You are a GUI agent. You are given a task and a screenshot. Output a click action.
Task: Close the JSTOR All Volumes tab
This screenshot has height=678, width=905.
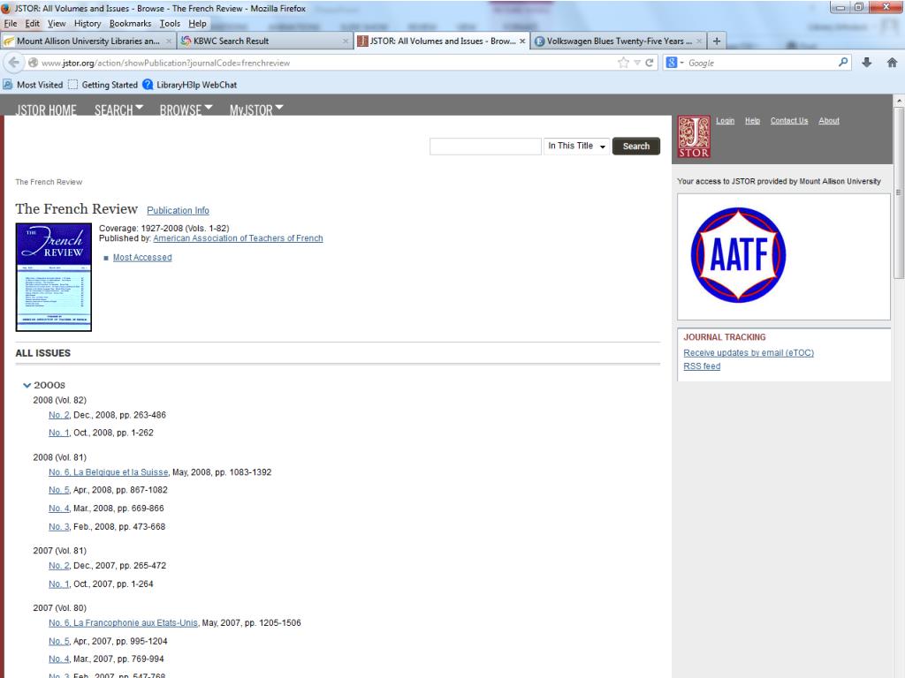click(x=522, y=41)
